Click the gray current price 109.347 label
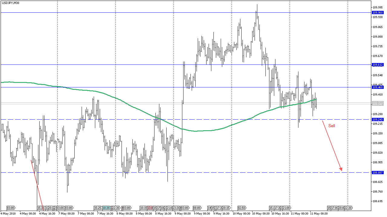This screenshot has width=387, height=217. 377,104
